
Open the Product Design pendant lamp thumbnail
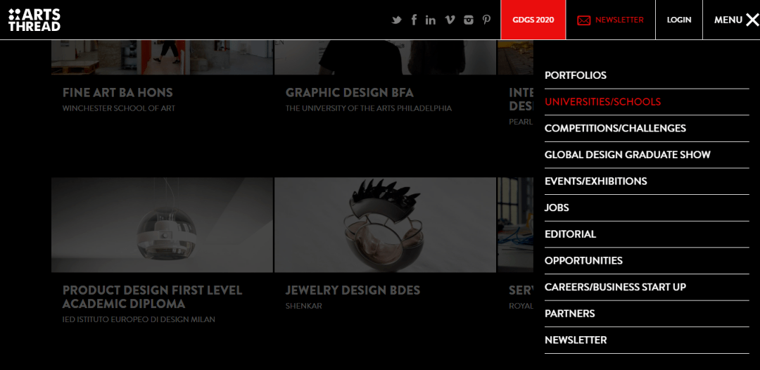pyautogui.click(x=162, y=224)
